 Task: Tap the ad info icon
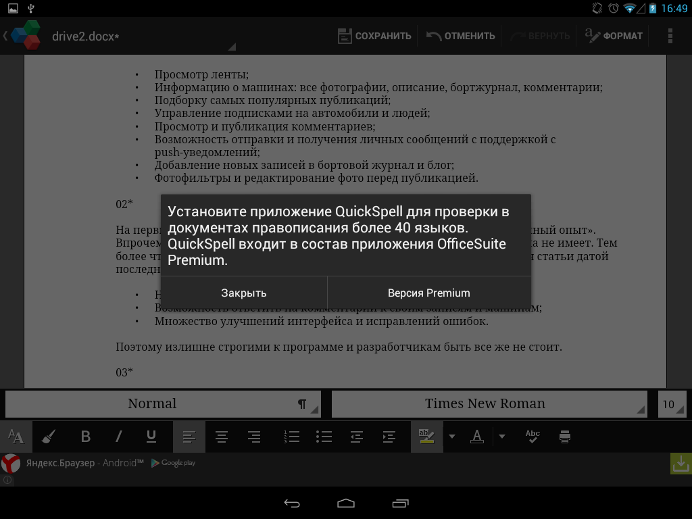pos(7,480)
